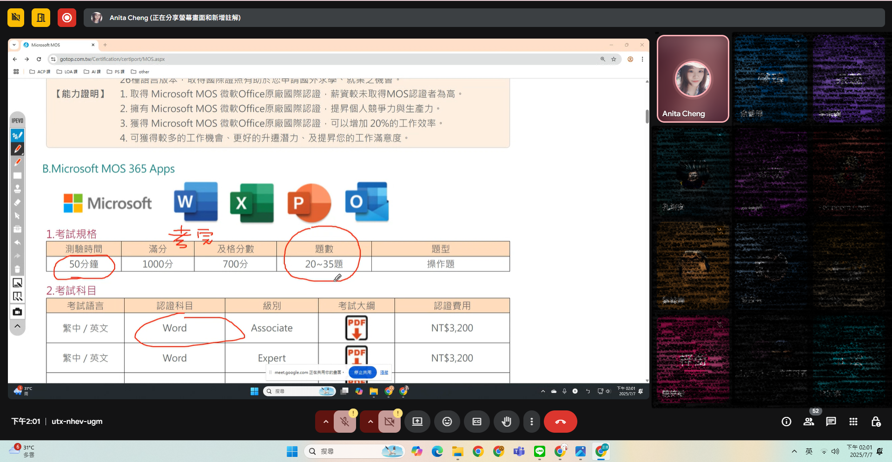Viewport: 892px width, 462px height.
Task: Click 停止共用 to stop sharing
Action: pyautogui.click(x=362, y=372)
